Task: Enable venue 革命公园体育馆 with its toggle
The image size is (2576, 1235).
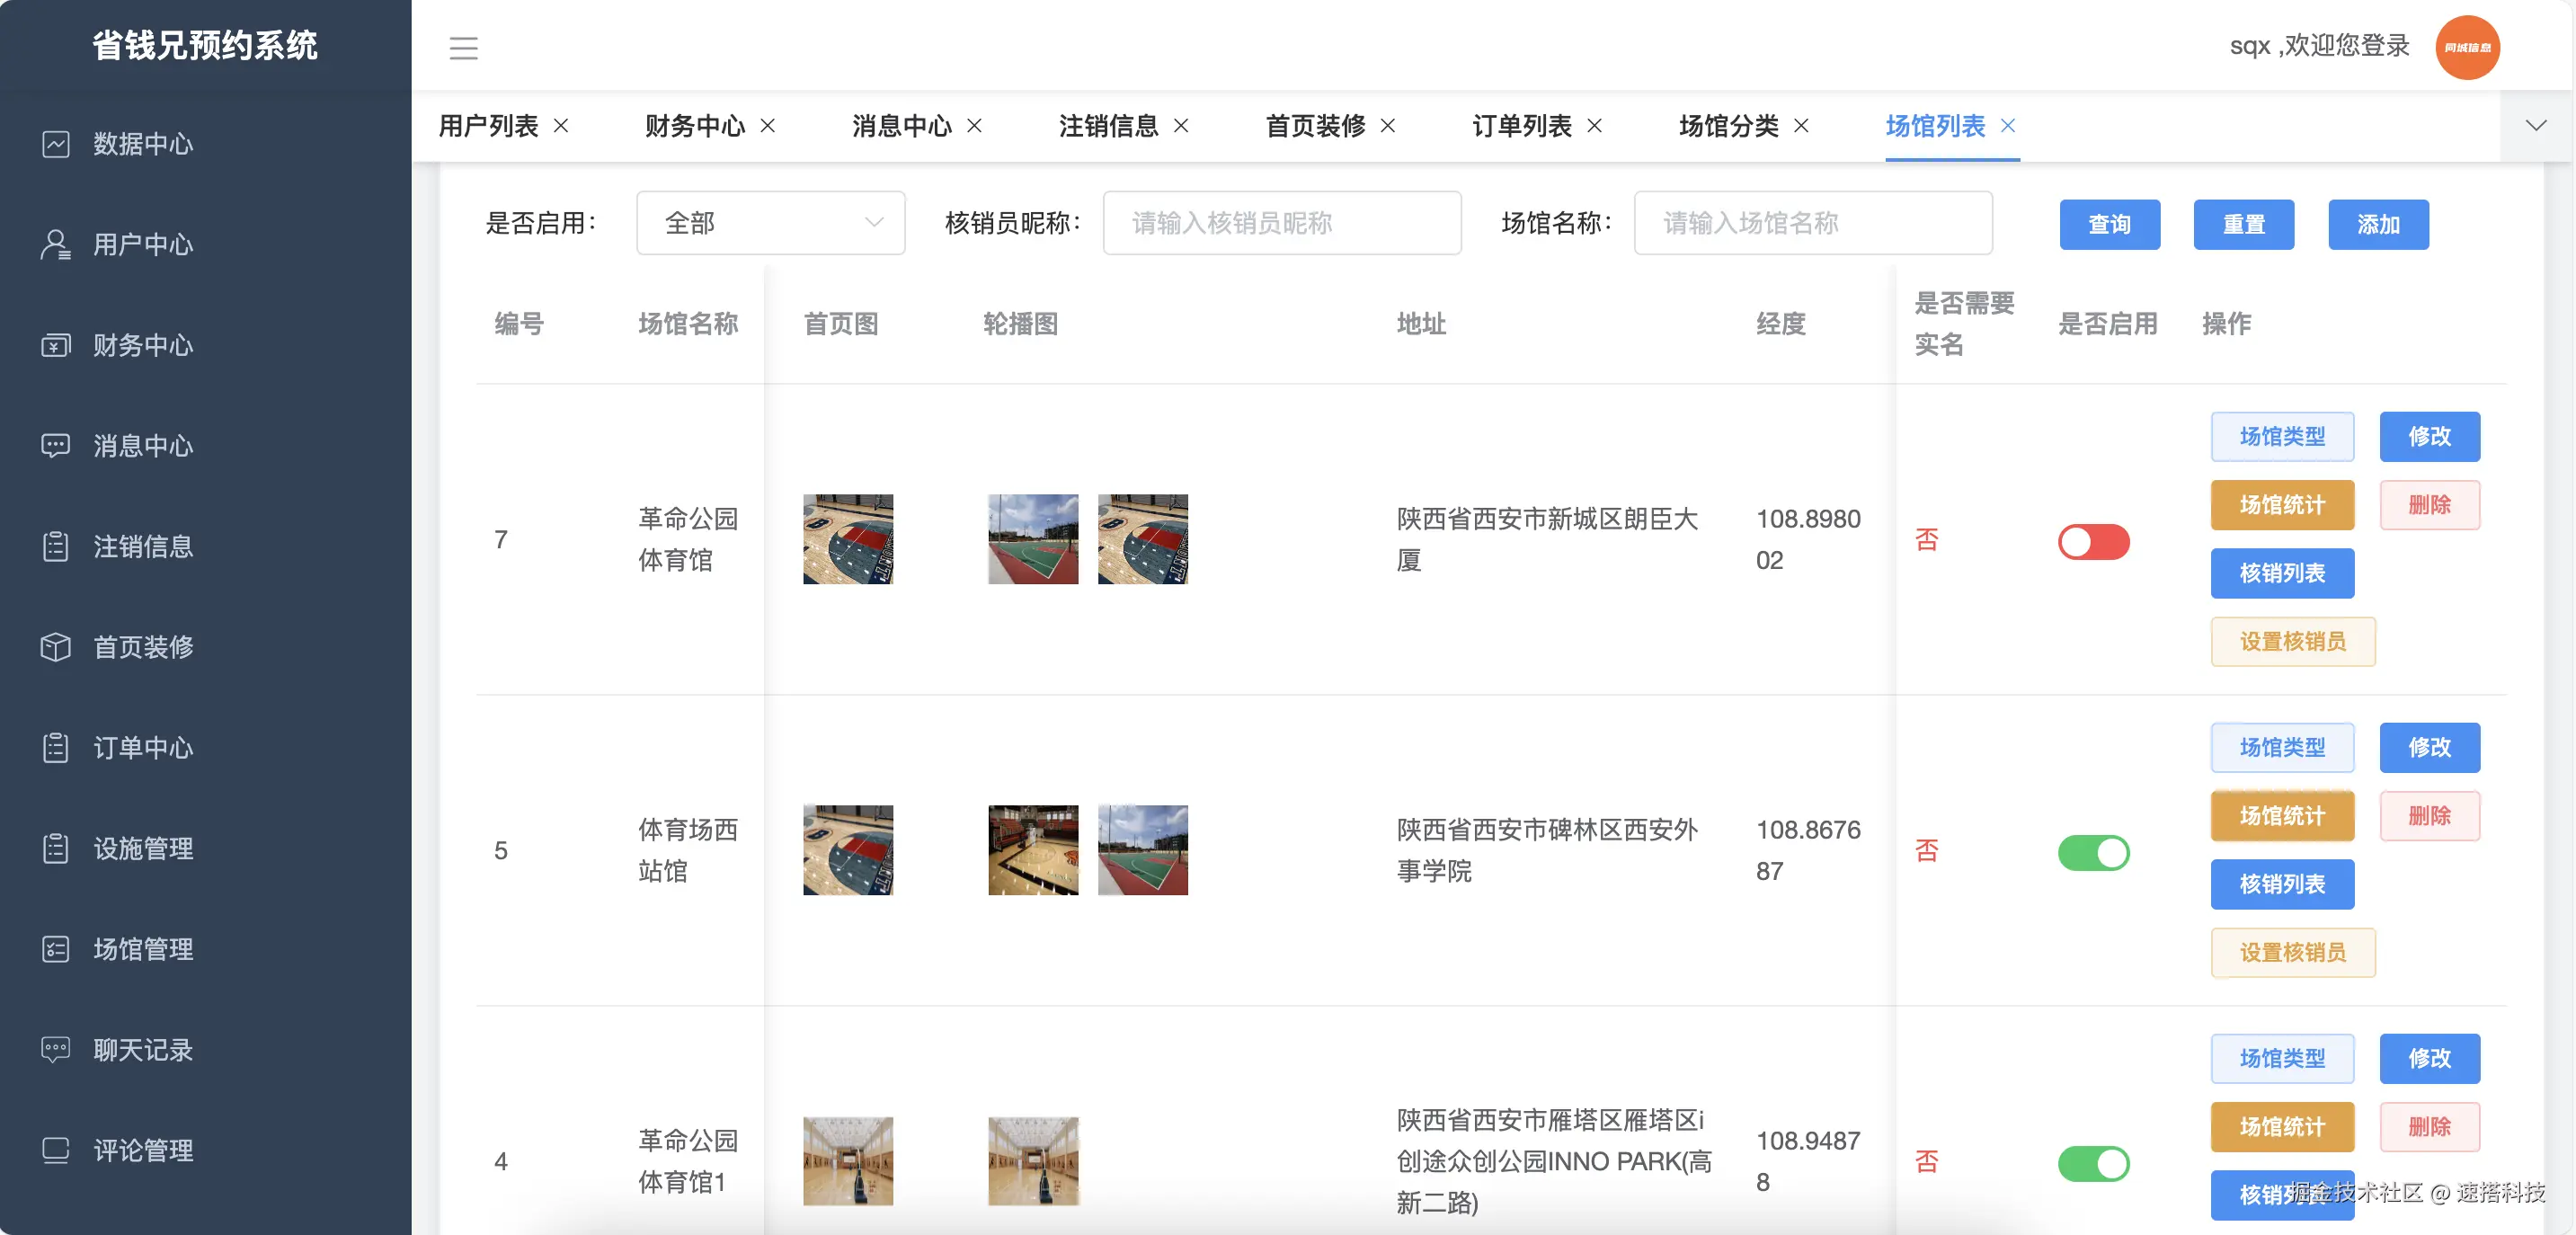Action: pyautogui.click(x=2094, y=541)
